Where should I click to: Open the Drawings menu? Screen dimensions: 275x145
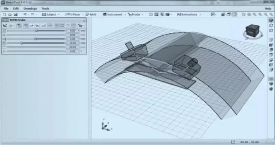pos(30,9)
